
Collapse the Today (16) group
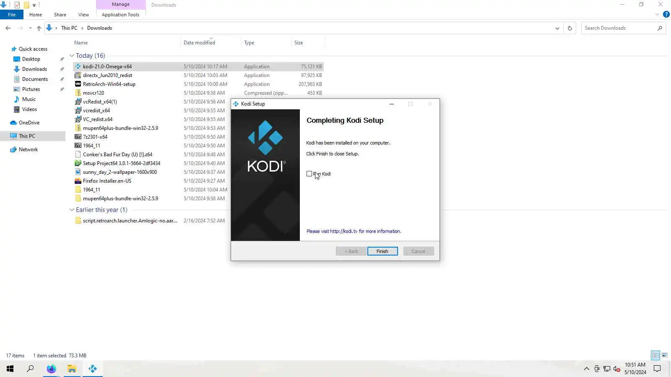click(72, 56)
